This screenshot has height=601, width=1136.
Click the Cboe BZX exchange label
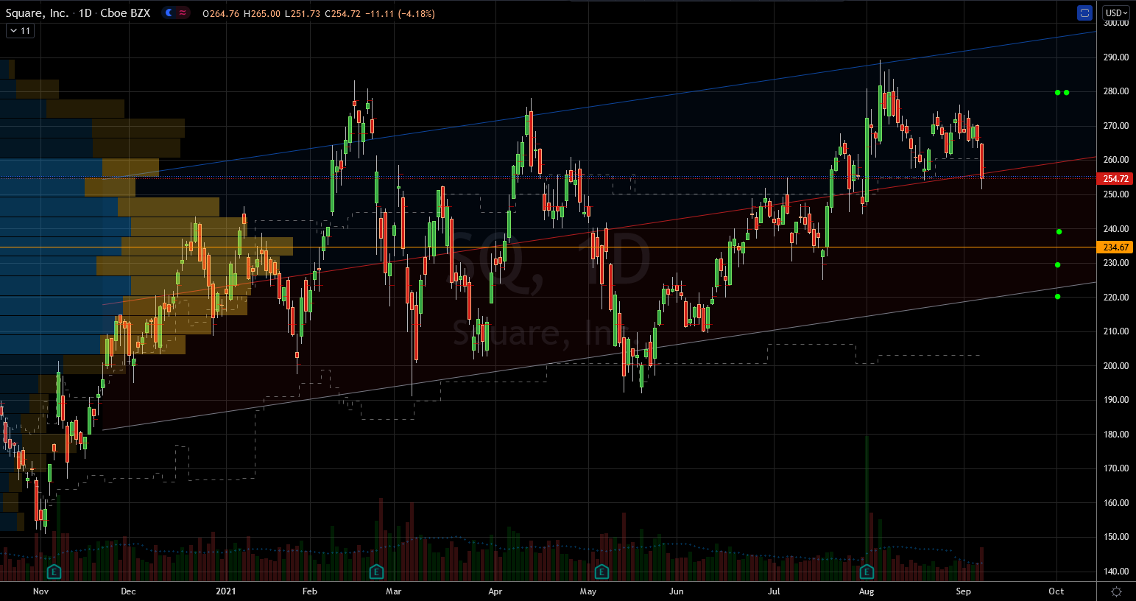(x=125, y=13)
